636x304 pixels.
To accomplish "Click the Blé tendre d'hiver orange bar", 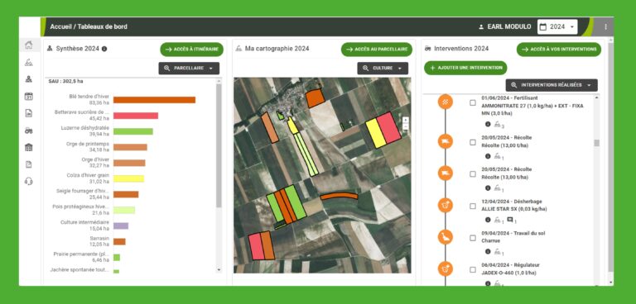I will pos(155,100).
